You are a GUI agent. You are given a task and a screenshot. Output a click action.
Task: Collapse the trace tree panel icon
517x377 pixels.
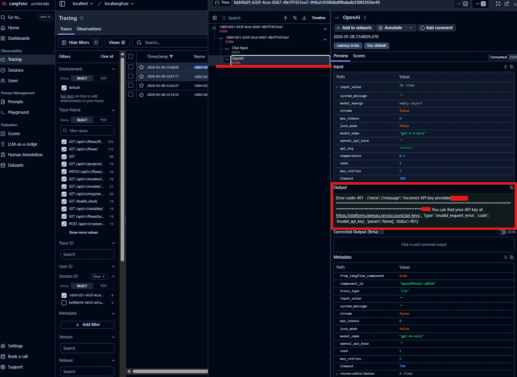215,18
